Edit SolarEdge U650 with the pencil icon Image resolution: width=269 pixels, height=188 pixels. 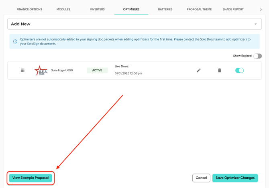(199, 71)
